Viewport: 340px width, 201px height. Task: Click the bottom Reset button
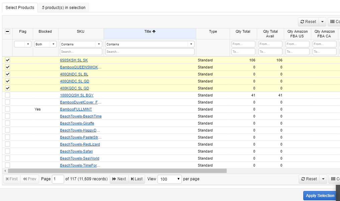(x=309, y=179)
